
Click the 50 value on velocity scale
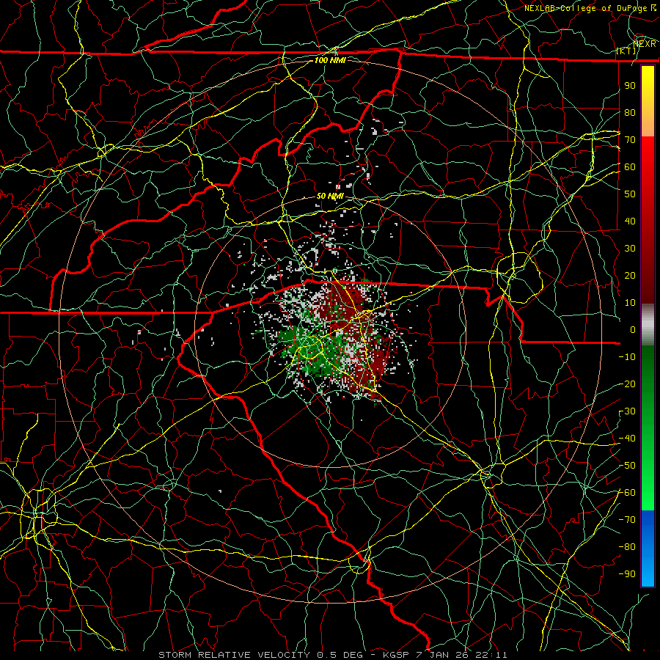tap(630, 194)
